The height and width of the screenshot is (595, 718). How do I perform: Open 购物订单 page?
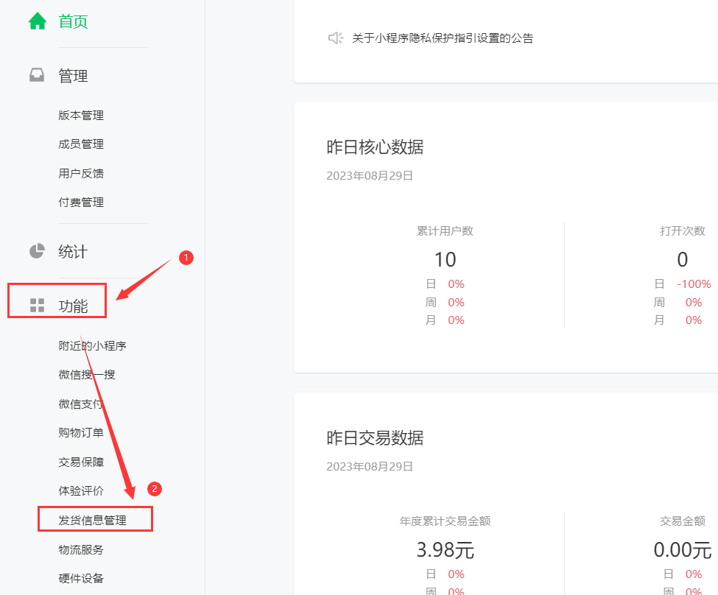[81, 433]
